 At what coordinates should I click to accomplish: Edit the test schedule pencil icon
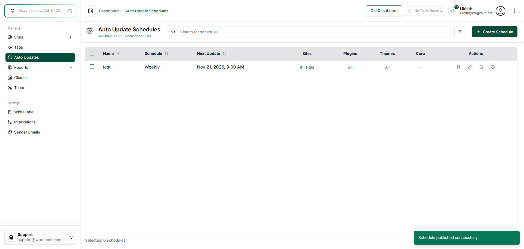tap(470, 67)
